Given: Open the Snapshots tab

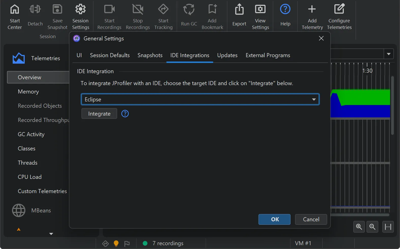Looking at the screenshot, I should [x=150, y=55].
